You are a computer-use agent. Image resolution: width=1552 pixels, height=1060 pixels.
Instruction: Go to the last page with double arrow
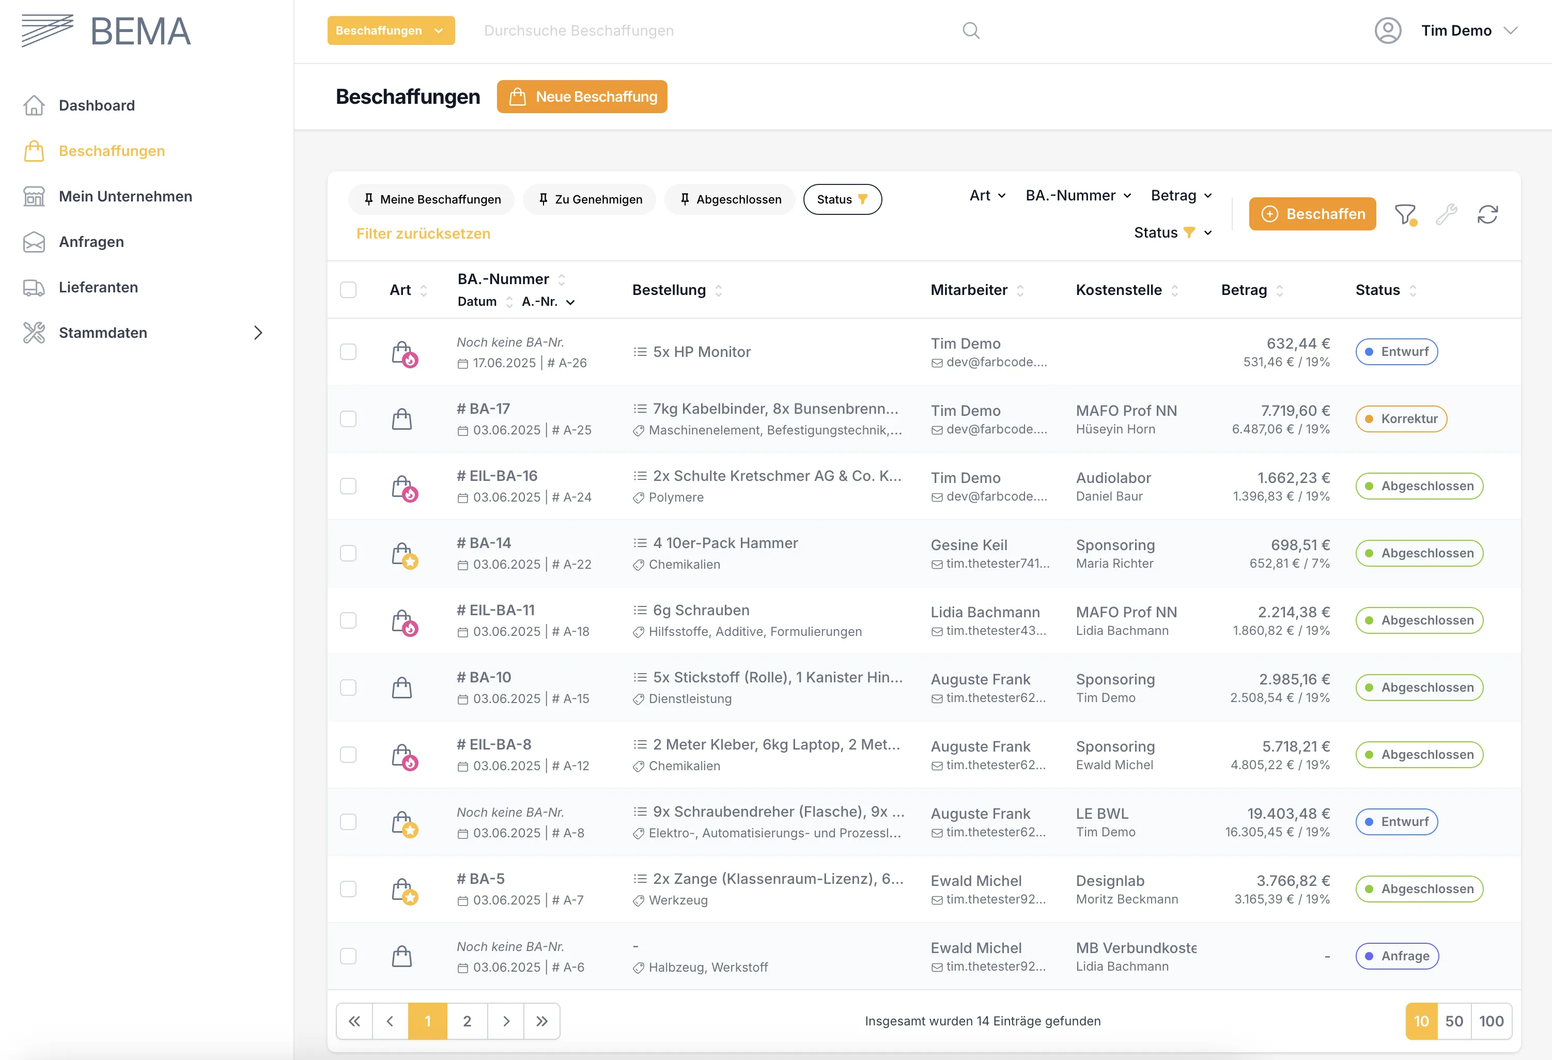click(541, 1021)
